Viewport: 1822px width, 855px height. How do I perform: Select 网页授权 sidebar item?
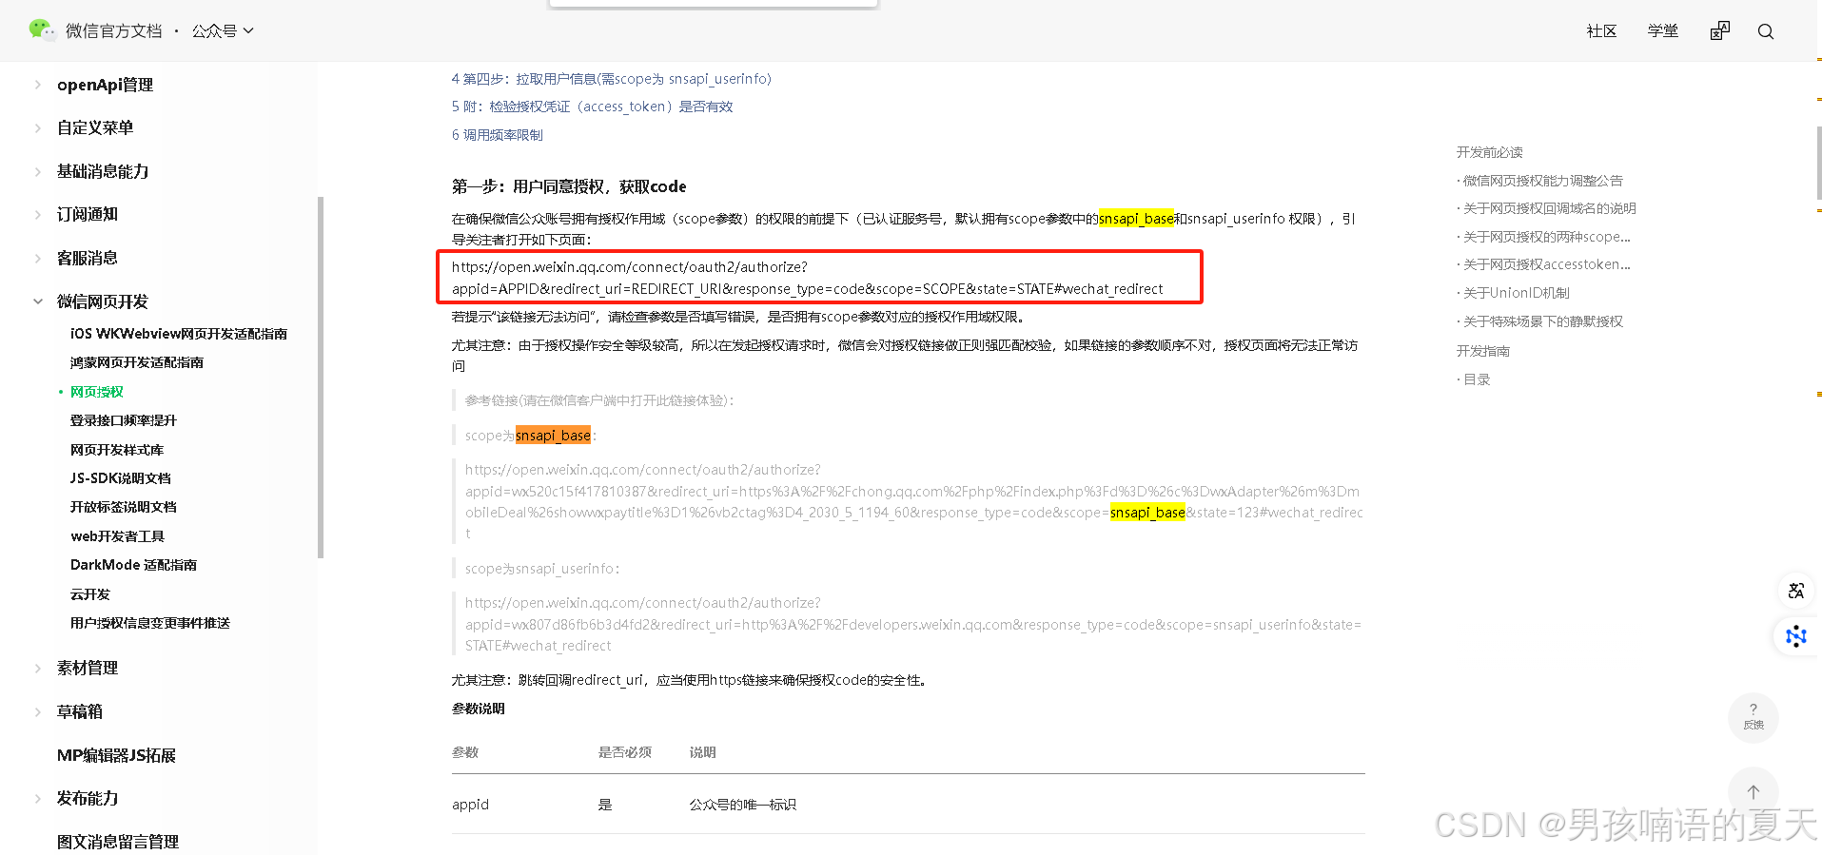[x=96, y=392]
